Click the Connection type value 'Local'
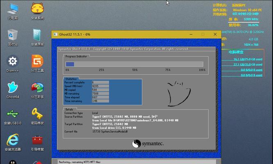 coord(95,113)
